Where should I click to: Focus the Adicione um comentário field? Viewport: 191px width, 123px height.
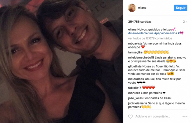(153, 117)
